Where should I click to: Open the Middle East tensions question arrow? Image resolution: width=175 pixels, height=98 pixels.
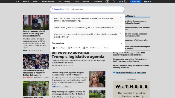pyautogui.click(x=121, y=18)
